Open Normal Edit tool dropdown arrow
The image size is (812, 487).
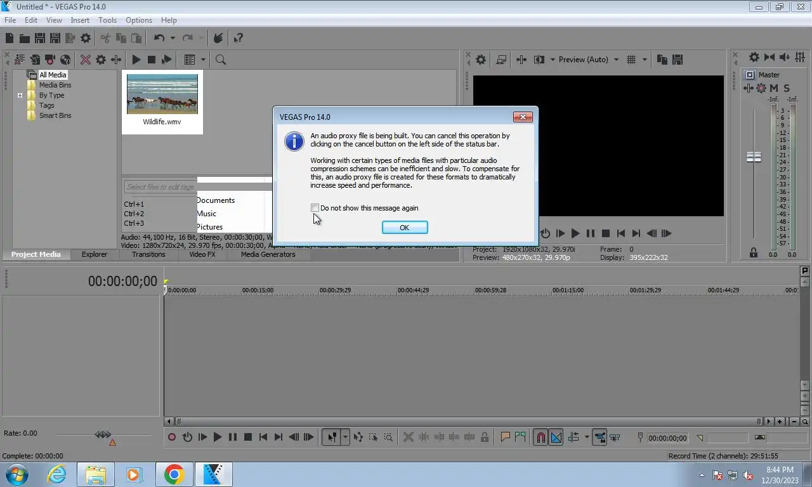coord(345,437)
